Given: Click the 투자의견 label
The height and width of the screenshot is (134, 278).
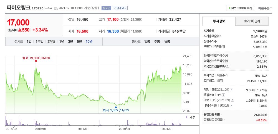Looking at the screenshot, I should pos(209,75).
